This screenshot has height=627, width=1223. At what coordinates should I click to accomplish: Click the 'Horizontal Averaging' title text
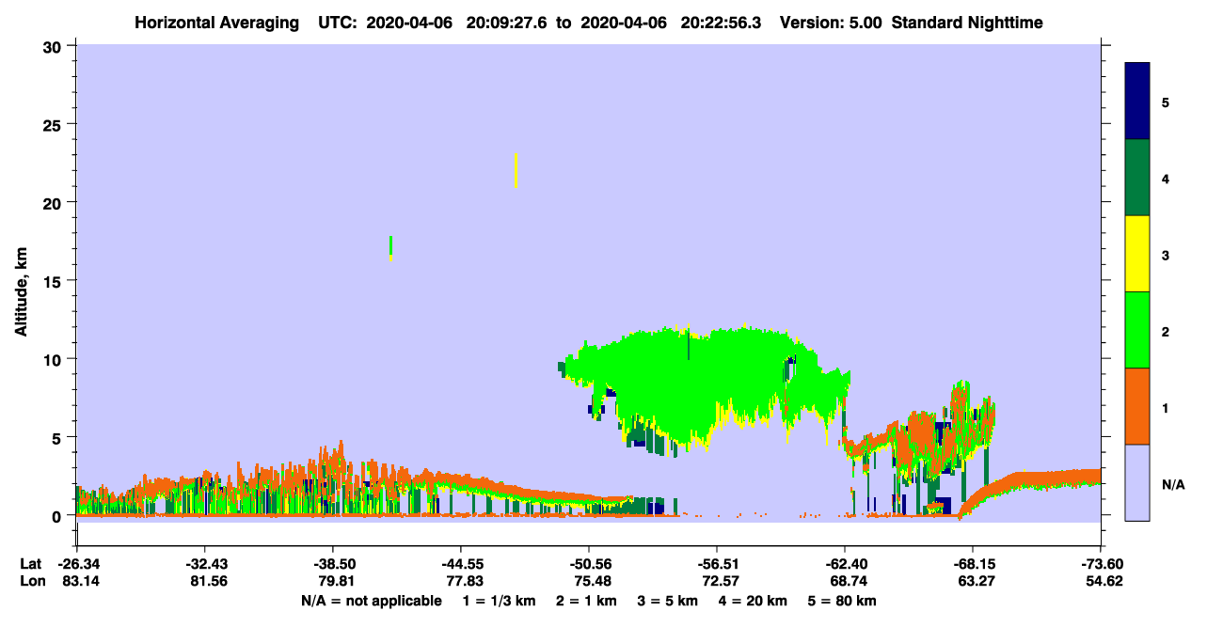point(215,22)
